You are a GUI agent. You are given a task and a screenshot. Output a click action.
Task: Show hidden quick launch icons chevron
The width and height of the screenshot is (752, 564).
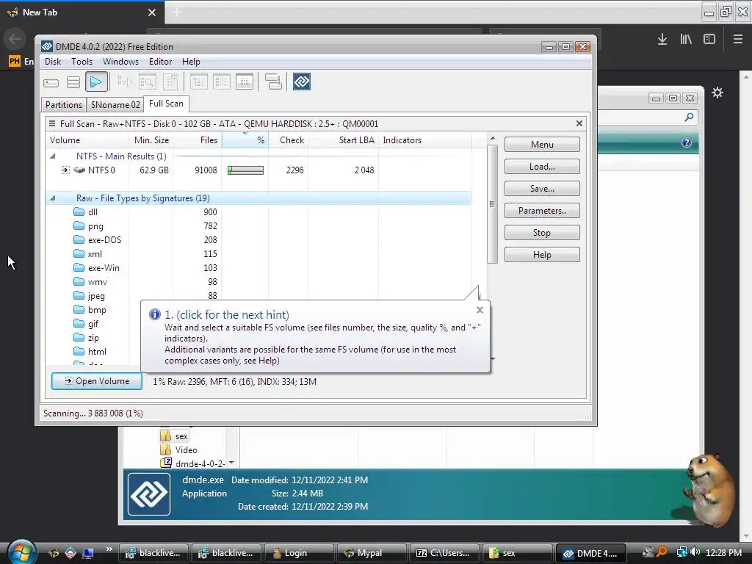point(109,549)
